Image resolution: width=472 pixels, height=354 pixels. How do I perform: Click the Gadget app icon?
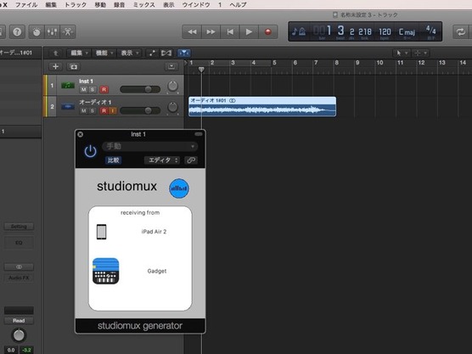pos(105,271)
